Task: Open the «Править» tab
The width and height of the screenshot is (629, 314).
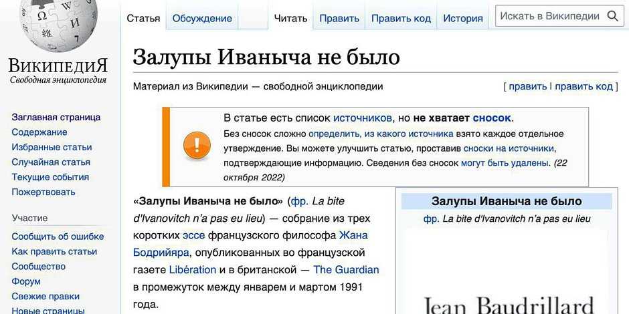Action: click(339, 18)
